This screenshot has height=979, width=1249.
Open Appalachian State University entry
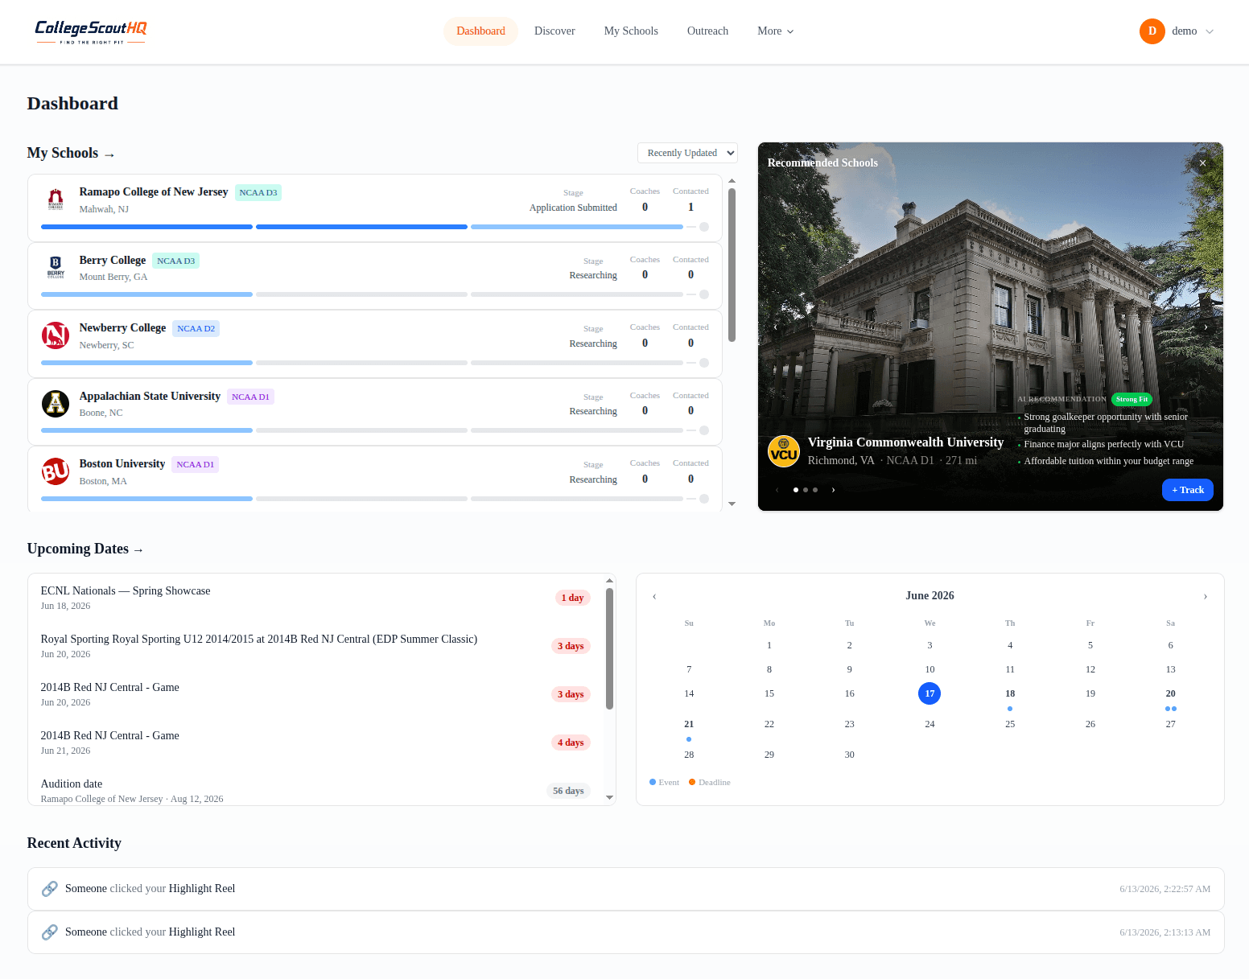point(375,412)
